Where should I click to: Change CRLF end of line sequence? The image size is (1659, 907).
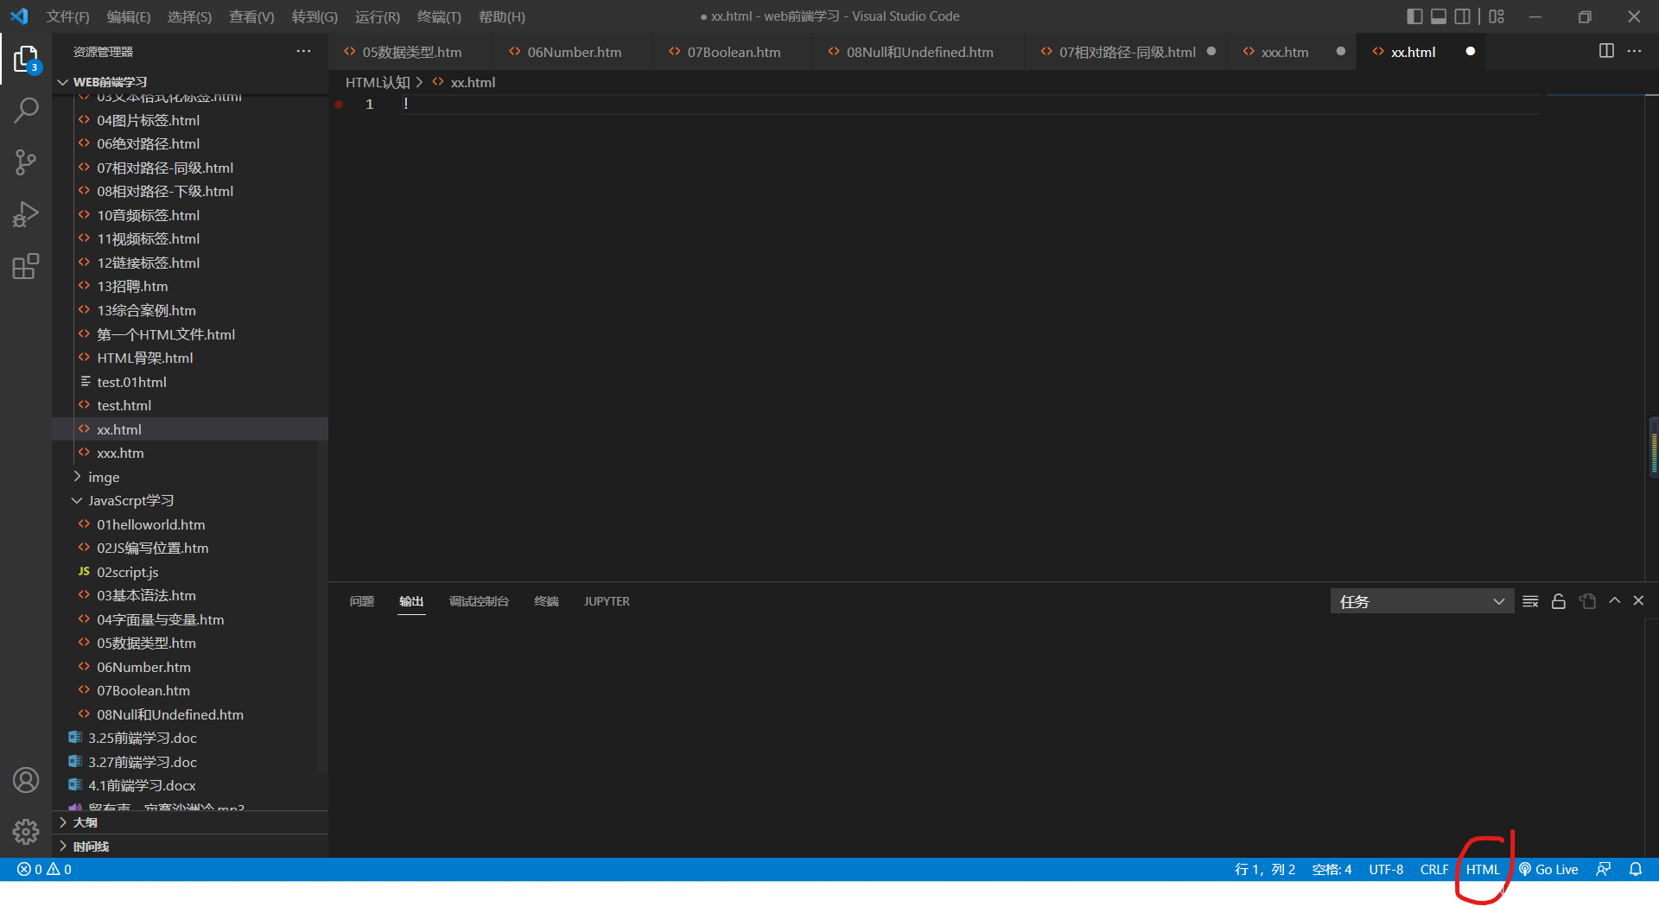point(1434,869)
